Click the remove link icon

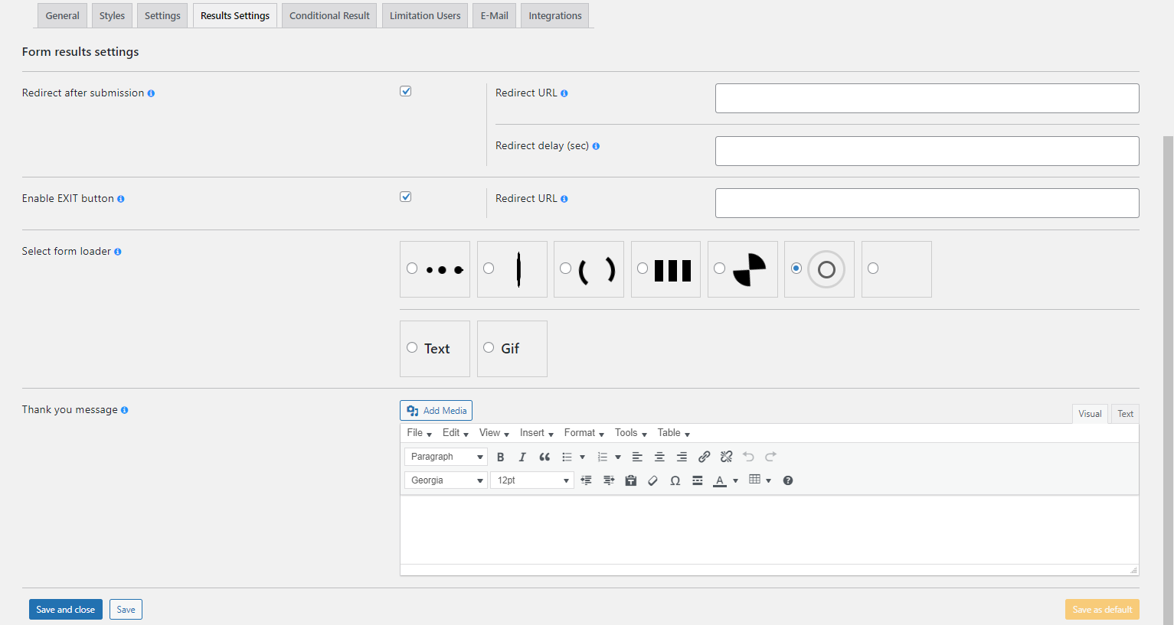[727, 457]
